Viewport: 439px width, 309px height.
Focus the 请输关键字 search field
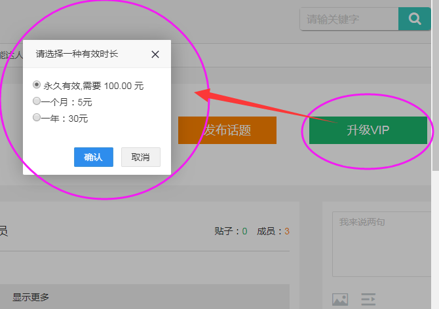click(349, 19)
